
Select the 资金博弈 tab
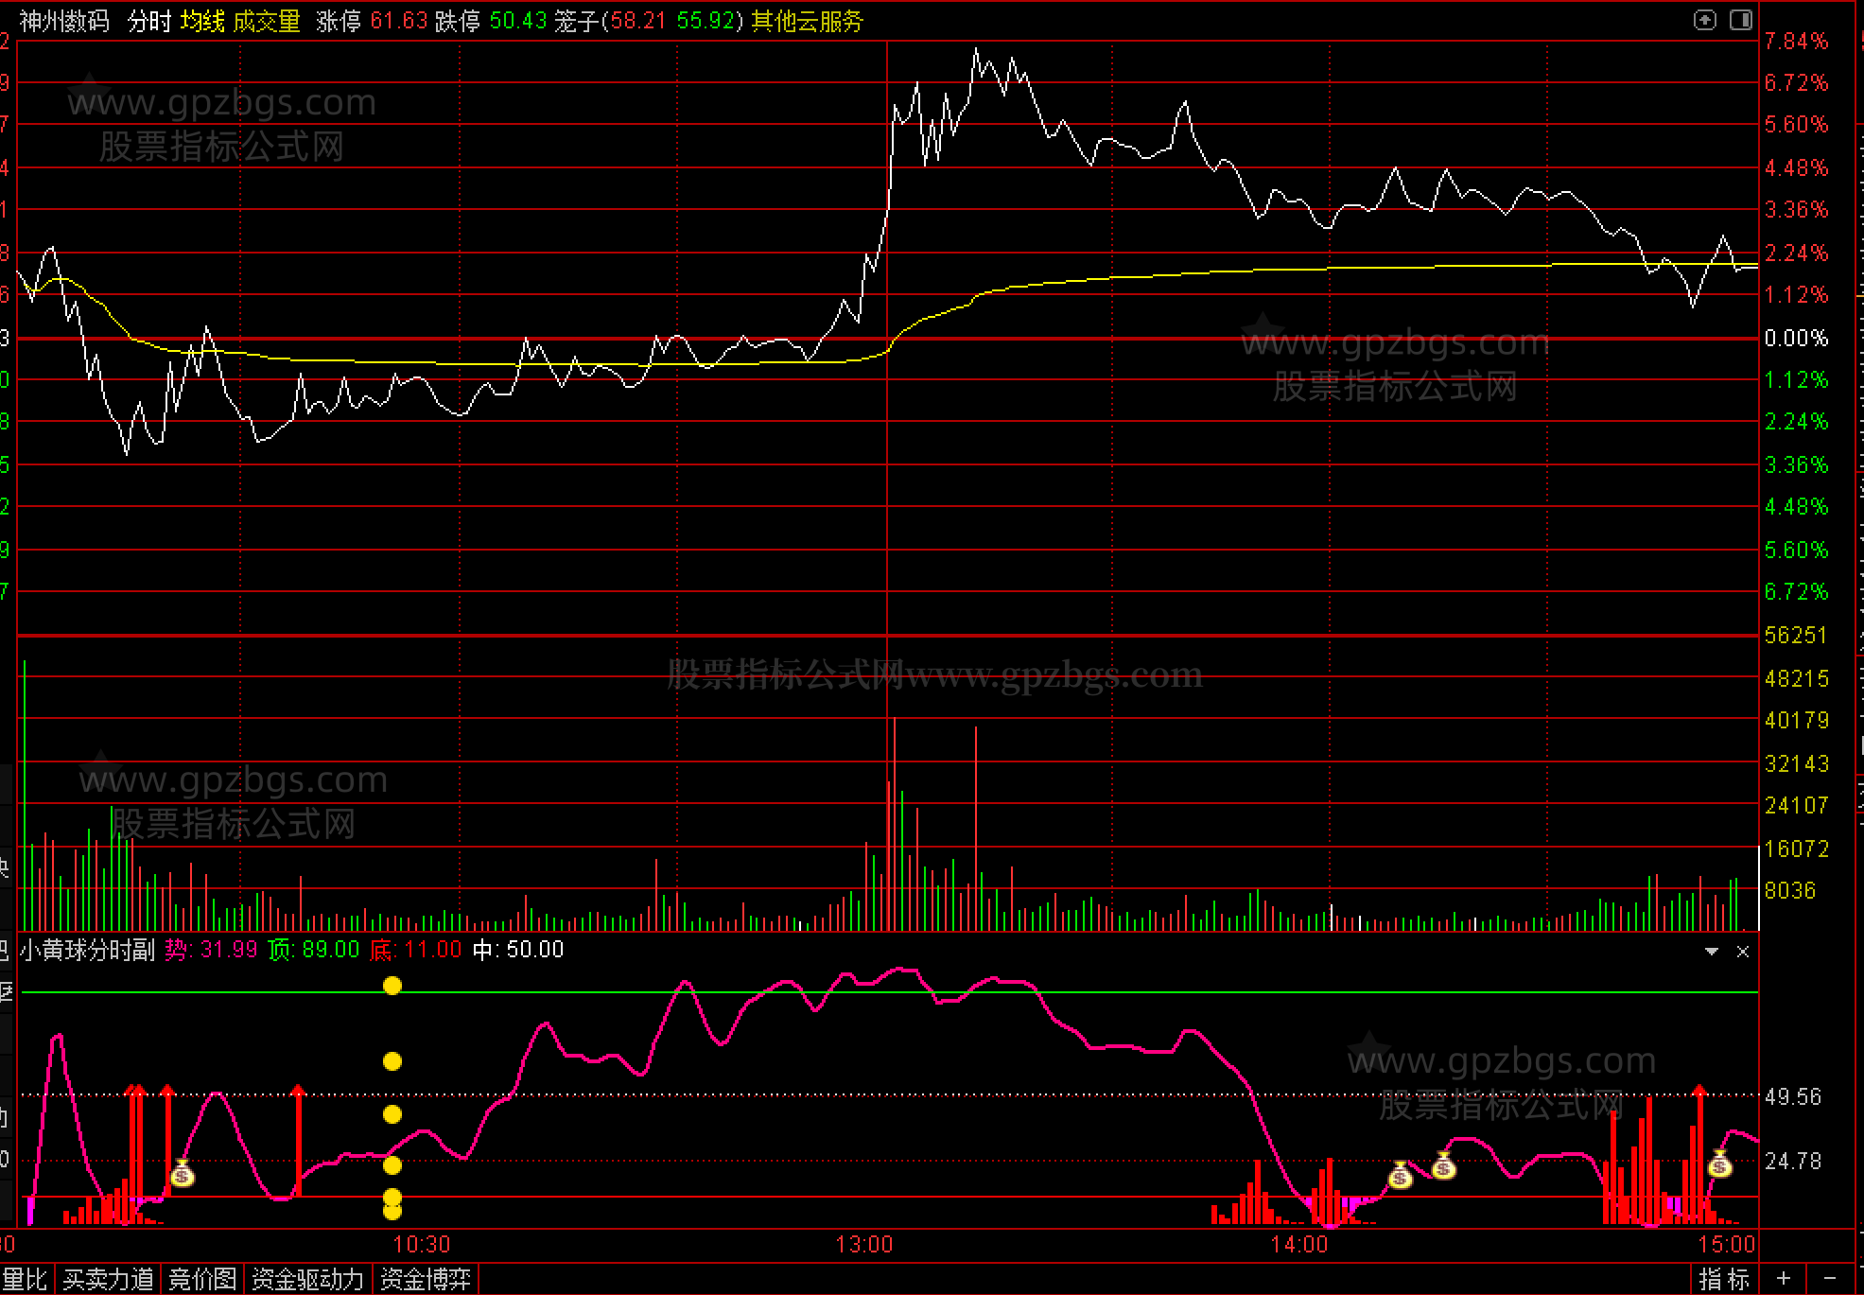426,1280
